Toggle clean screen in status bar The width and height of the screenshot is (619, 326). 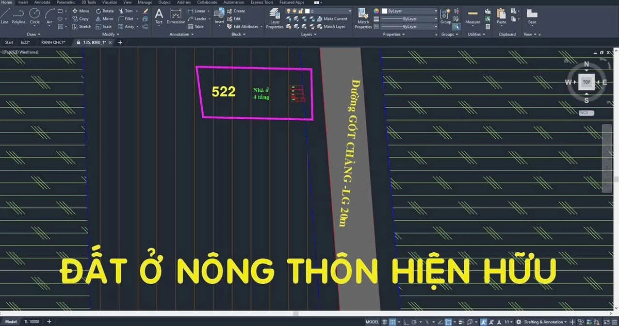tap(607, 322)
